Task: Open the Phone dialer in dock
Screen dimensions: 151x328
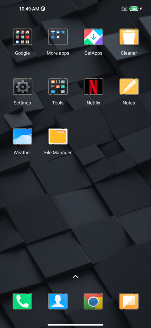Action: [23, 301]
